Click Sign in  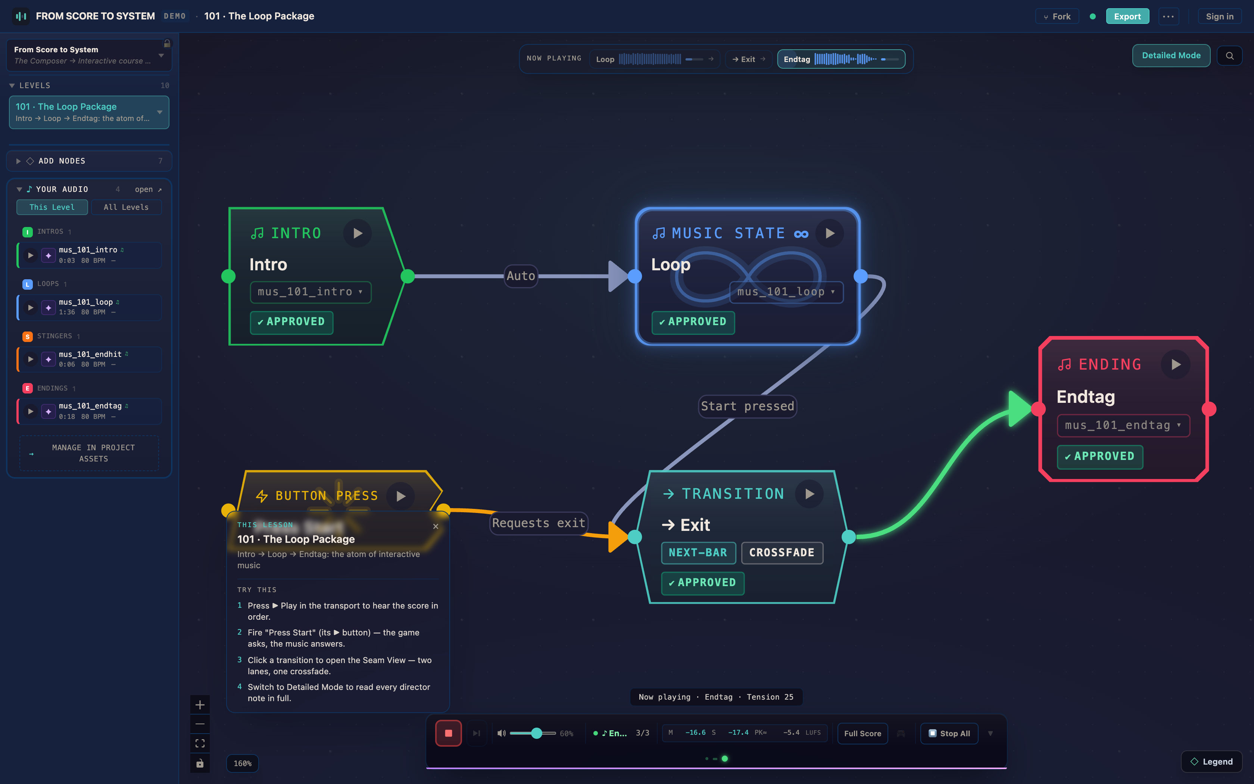tap(1219, 16)
